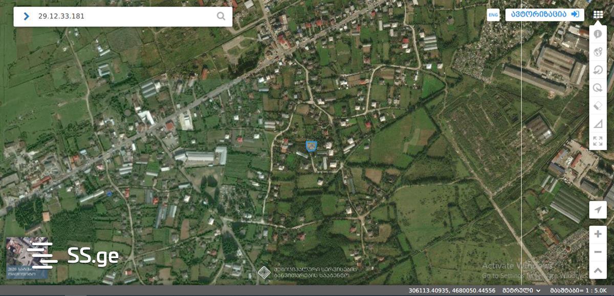The height and width of the screenshot is (296, 614).
Task: Activate the triangle measure tool
Action: (598, 123)
